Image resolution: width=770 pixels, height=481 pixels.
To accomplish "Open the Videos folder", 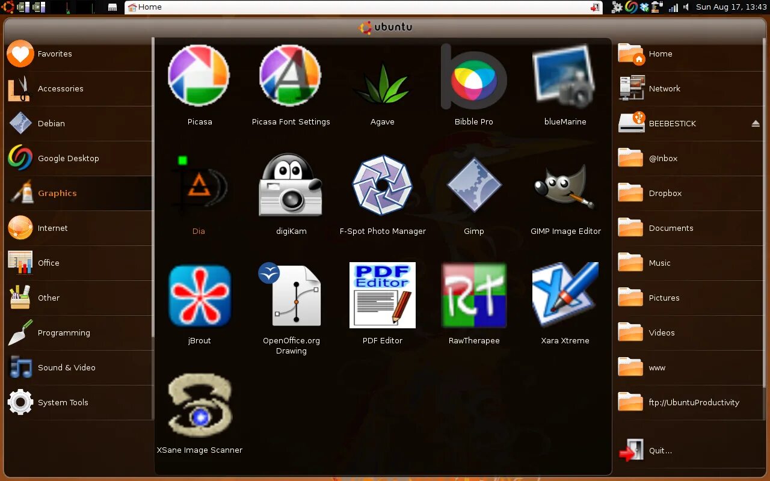I will tap(689, 333).
